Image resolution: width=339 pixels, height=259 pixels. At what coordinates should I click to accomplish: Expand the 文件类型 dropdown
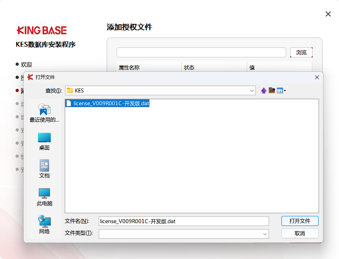265,234
